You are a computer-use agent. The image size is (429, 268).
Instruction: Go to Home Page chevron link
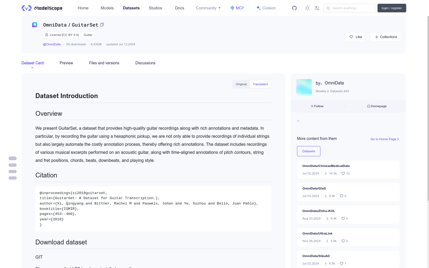(x=385, y=139)
